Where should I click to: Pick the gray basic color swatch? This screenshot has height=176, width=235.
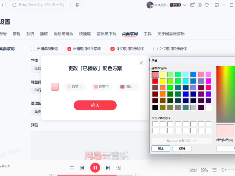[x=178, y=107]
